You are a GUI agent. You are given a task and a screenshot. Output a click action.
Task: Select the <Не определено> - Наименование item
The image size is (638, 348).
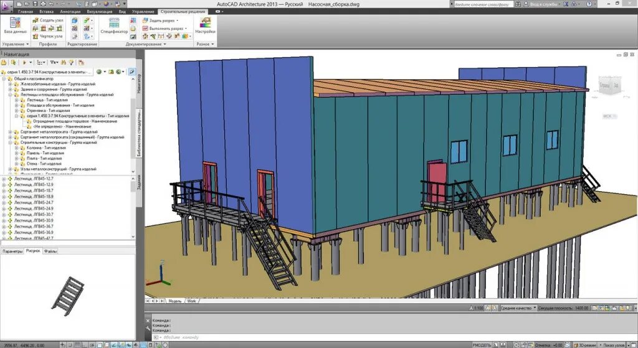click(x=62, y=126)
